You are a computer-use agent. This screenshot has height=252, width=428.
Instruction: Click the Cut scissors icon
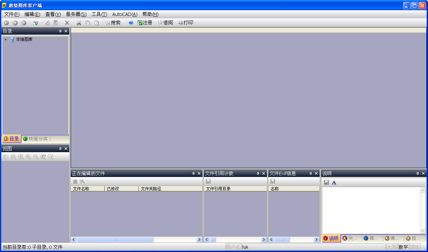tap(79, 23)
